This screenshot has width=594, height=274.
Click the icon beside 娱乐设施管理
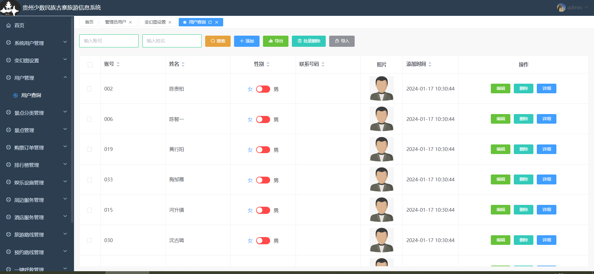pos(8,182)
